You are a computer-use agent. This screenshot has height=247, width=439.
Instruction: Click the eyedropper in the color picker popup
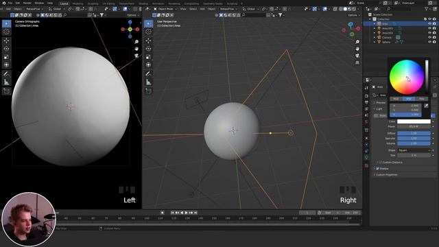click(x=426, y=106)
